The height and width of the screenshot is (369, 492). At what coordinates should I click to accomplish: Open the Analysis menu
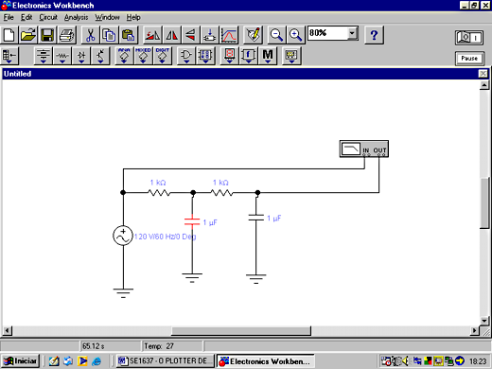pos(76,17)
